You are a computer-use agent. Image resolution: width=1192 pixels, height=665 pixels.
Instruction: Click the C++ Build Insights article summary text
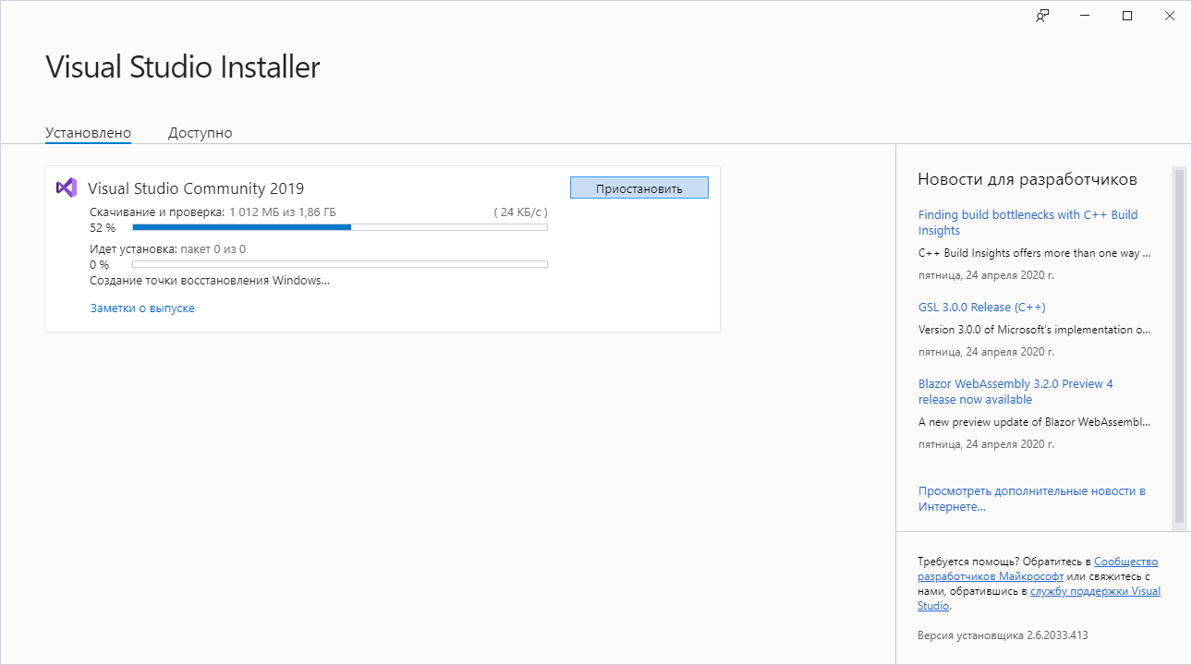tap(1035, 252)
